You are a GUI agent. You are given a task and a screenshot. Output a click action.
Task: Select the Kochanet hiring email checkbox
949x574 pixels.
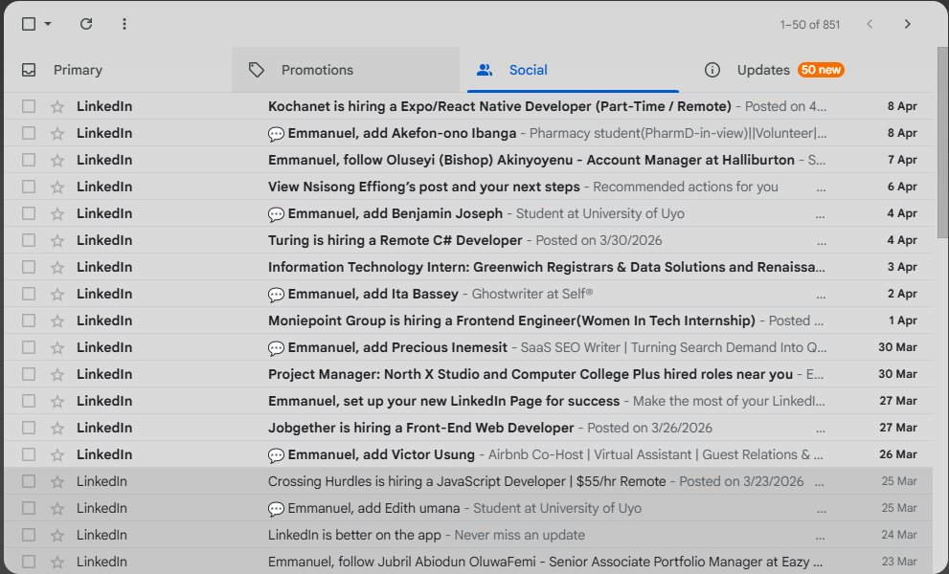[29, 106]
